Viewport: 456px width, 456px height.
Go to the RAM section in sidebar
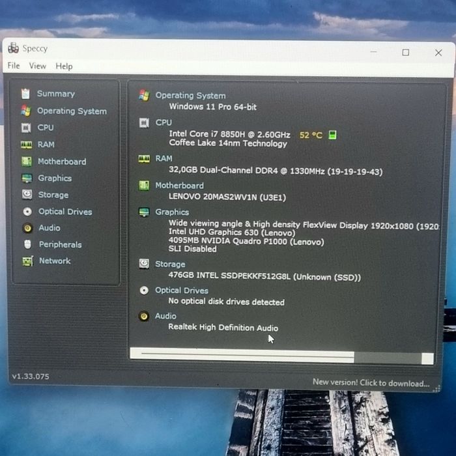(x=46, y=145)
